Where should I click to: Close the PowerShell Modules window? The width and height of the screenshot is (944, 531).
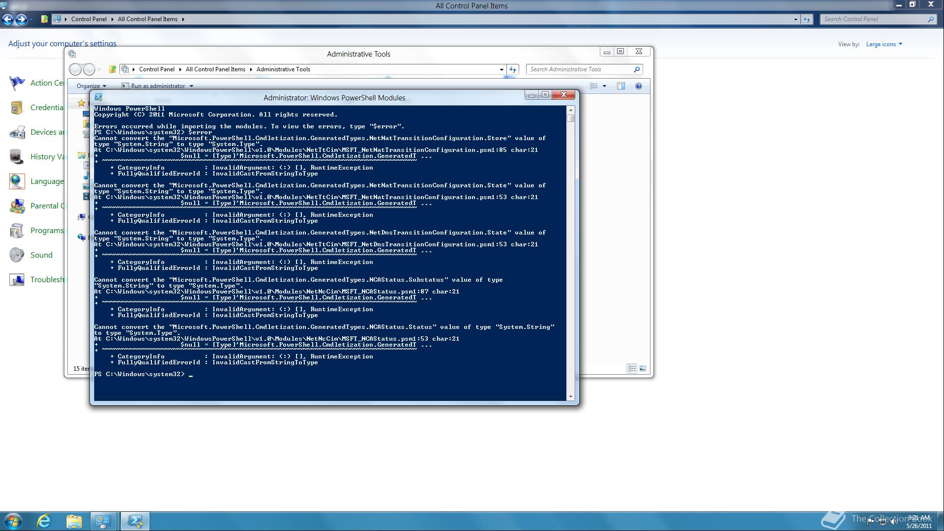[x=563, y=95]
